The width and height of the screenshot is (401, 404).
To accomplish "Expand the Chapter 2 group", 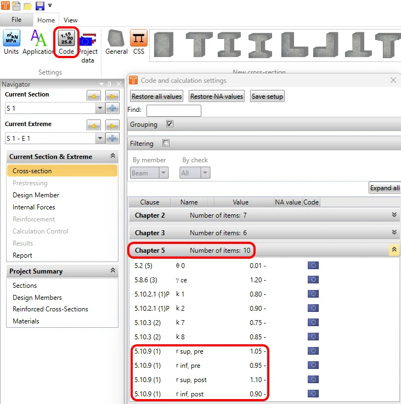I will (x=394, y=215).
